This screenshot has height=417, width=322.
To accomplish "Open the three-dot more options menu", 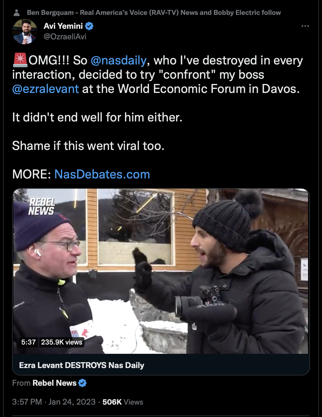I will tap(305, 26).
